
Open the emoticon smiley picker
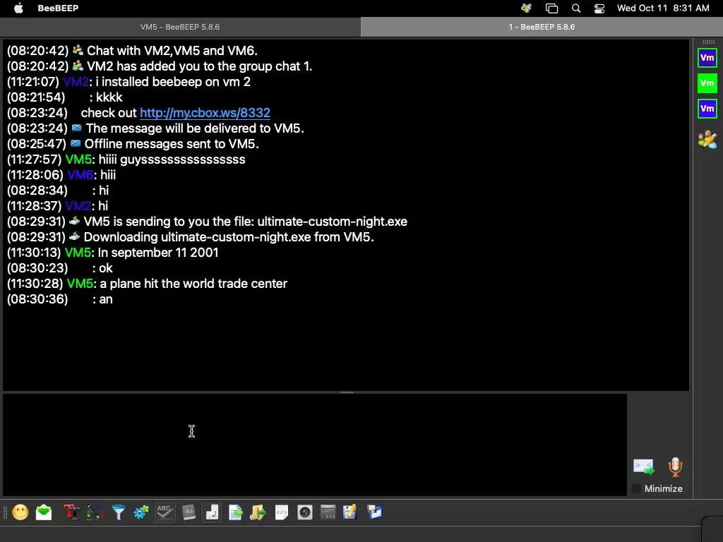point(20,512)
